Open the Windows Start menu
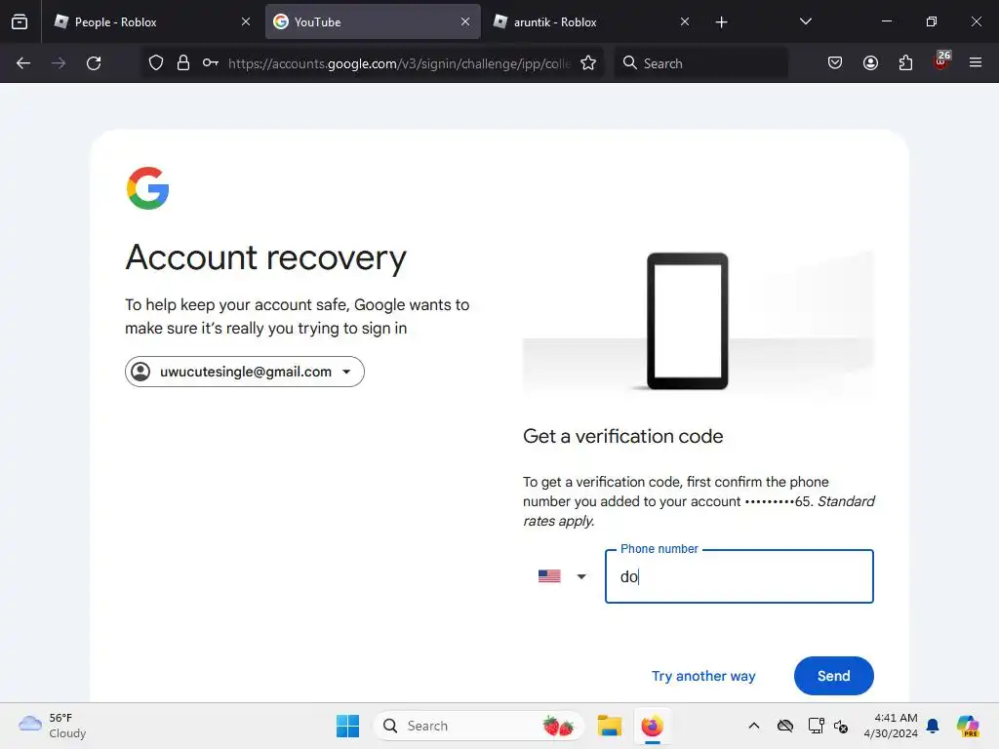This screenshot has width=999, height=749. [x=348, y=726]
